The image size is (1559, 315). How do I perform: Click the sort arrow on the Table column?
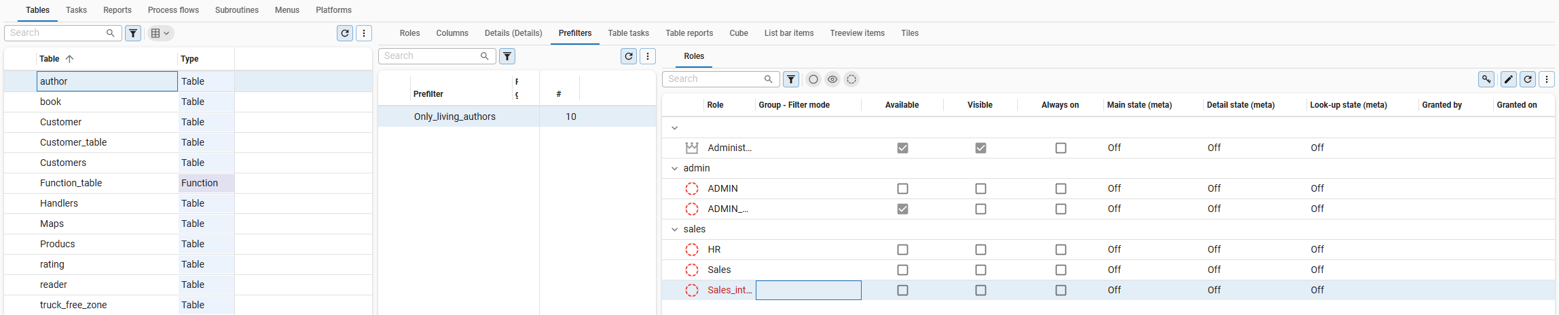click(69, 59)
